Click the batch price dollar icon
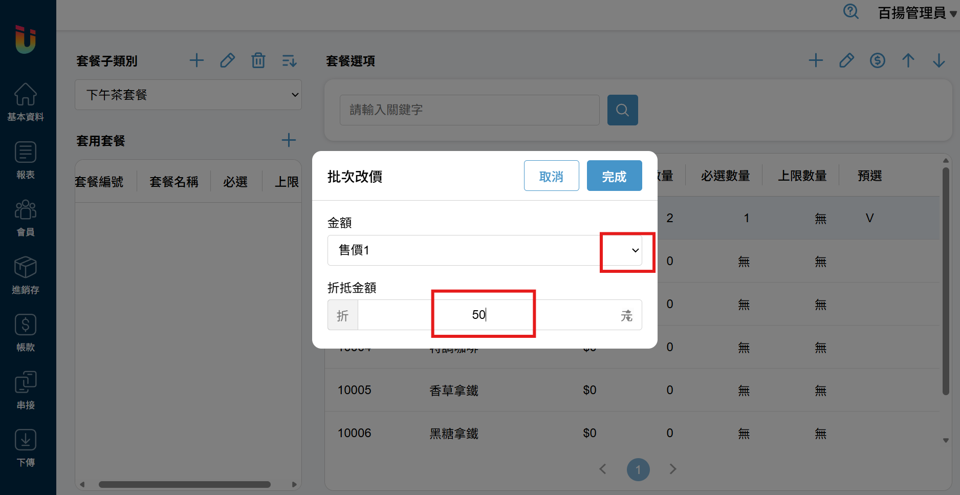 (x=877, y=61)
